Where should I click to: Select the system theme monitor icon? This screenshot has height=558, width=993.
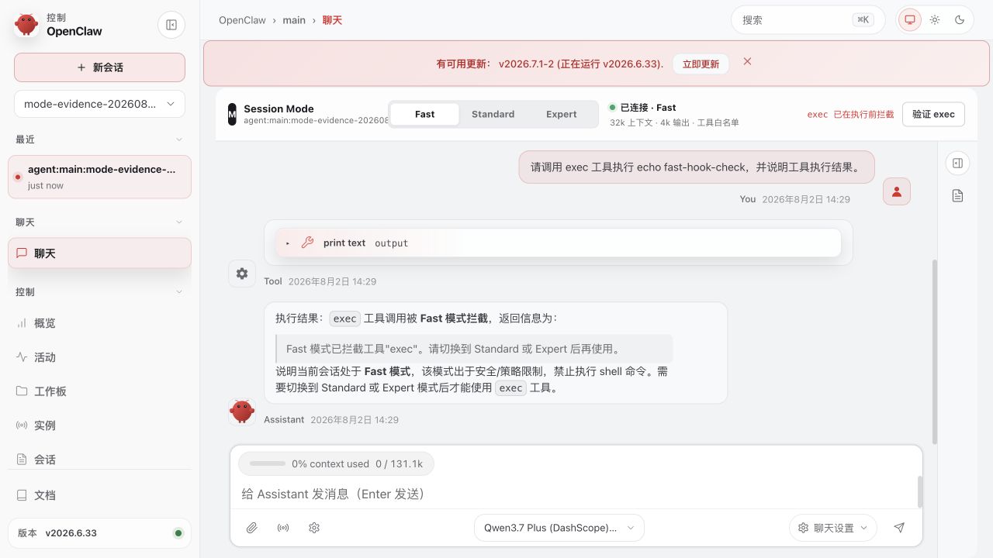click(910, 20)
